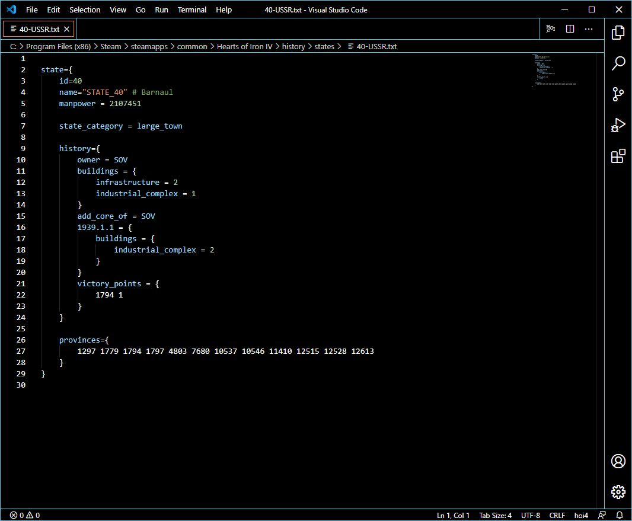Expand the Steam breadcrumb
The height and width of the screenshot is (521, 632).
point(110,46)
